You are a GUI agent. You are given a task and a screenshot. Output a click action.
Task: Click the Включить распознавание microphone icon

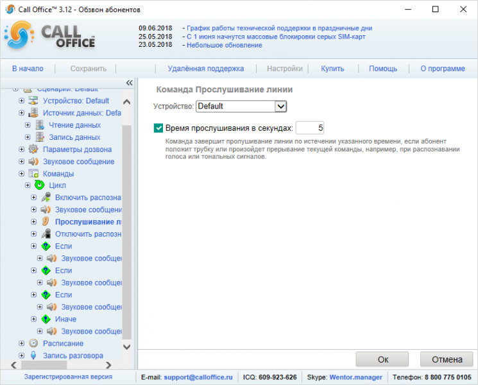click(46, 197)
